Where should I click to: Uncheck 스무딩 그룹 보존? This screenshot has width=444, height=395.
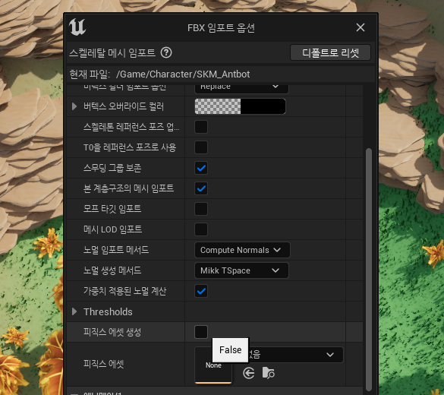click(201, 168)
